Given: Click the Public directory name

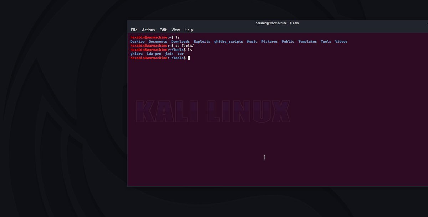Looking at the screenshot, I should [x=288, y=42].
